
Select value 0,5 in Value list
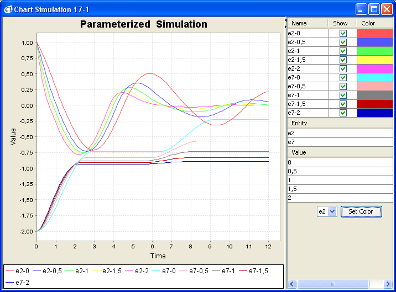(340, 171)
